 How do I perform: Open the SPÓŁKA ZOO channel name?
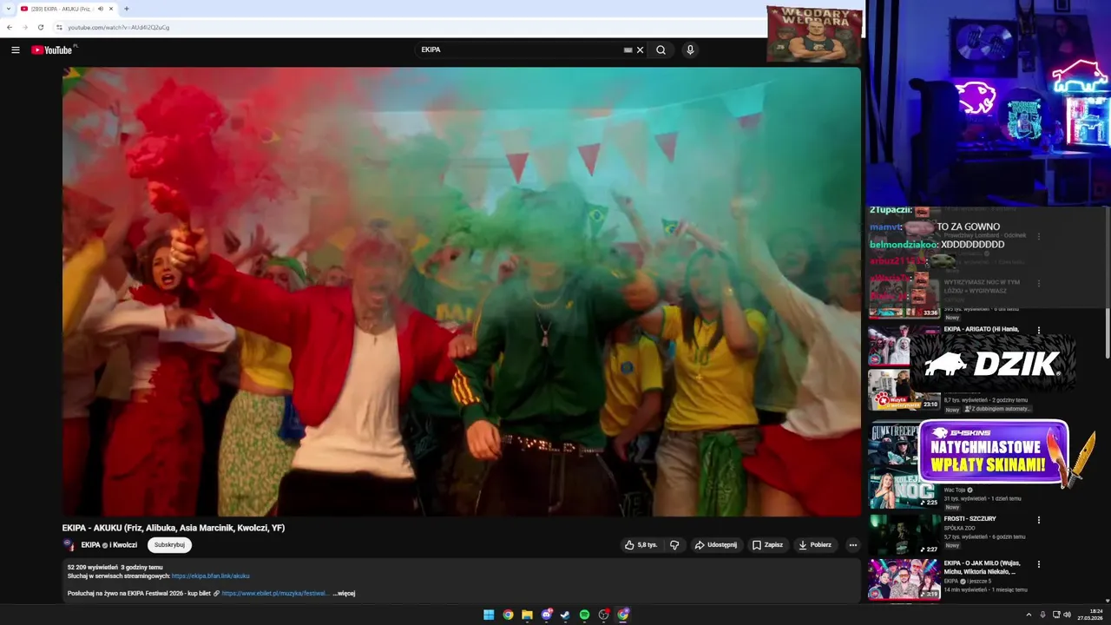961,528
